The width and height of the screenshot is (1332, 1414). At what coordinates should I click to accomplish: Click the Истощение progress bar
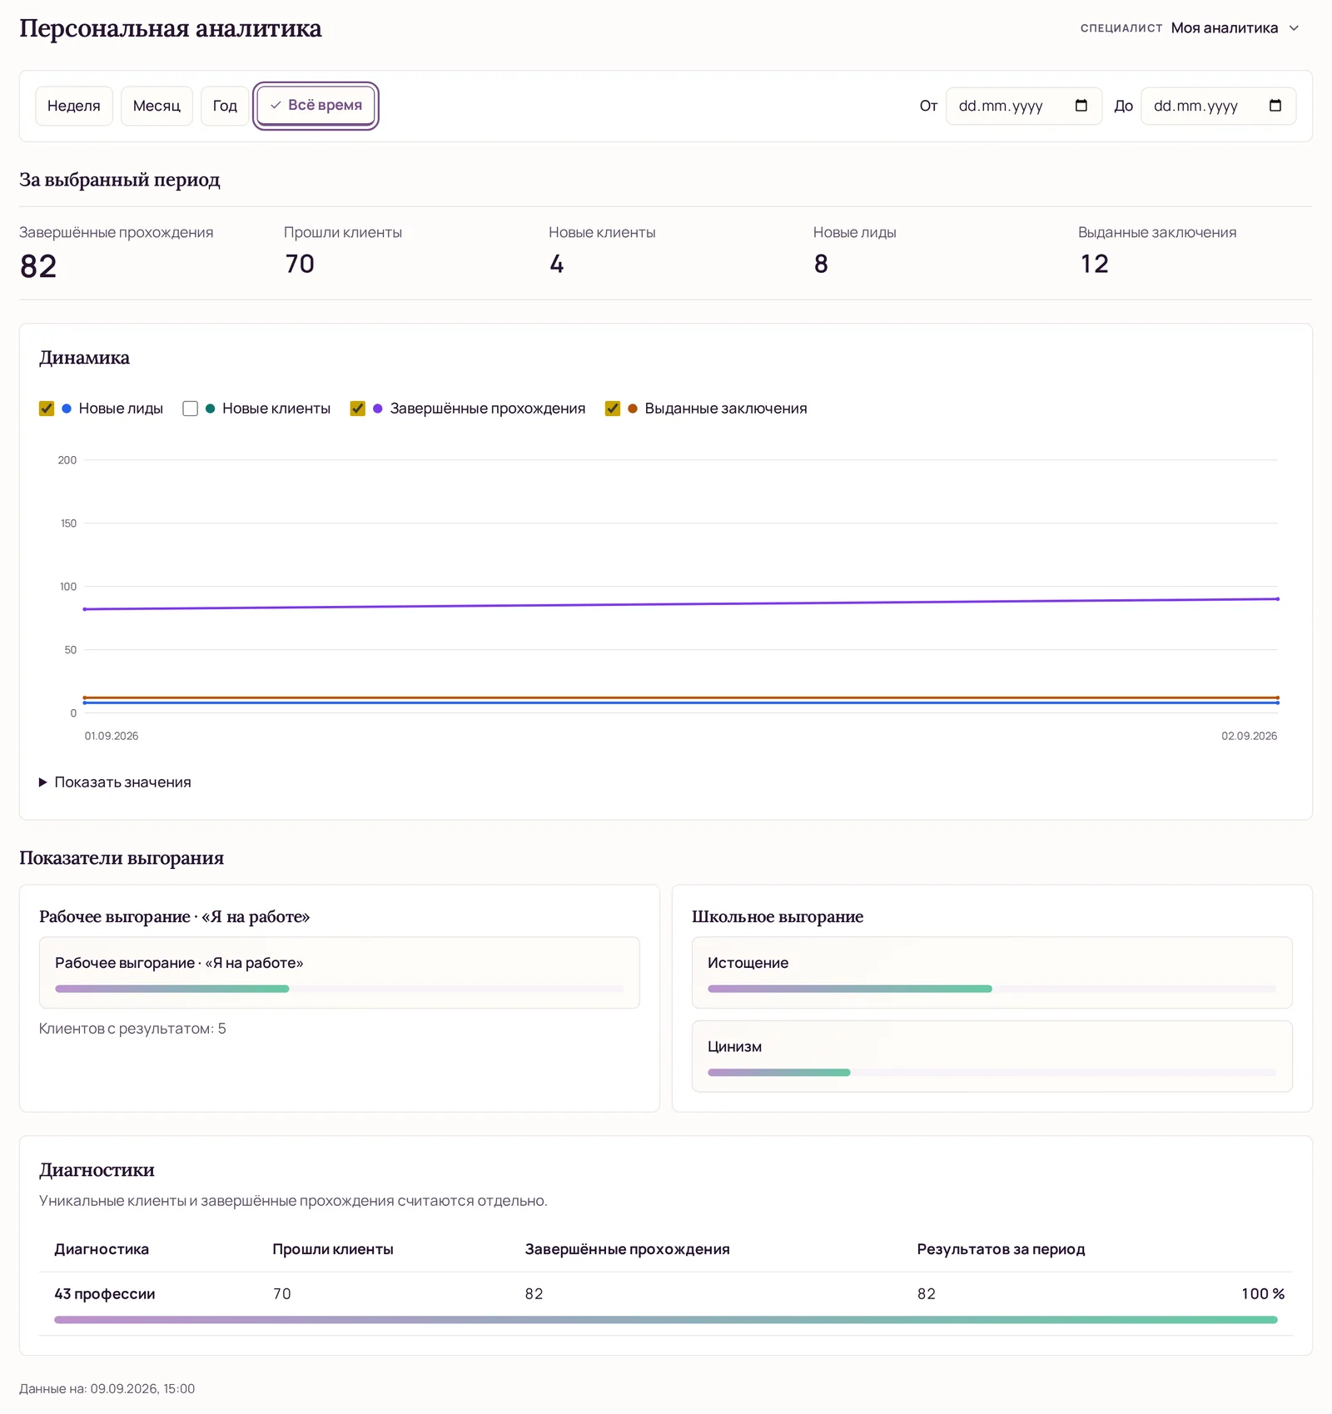pyautogui.click(x=992, y=989)
